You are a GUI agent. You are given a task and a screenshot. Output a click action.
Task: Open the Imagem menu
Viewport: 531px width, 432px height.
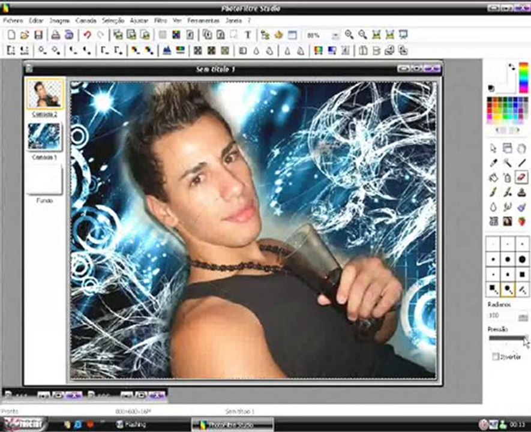coord(59,20)
